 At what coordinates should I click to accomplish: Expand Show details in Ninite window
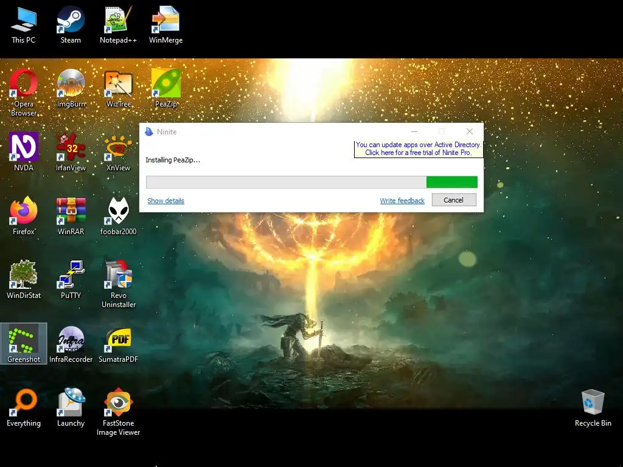165,201
